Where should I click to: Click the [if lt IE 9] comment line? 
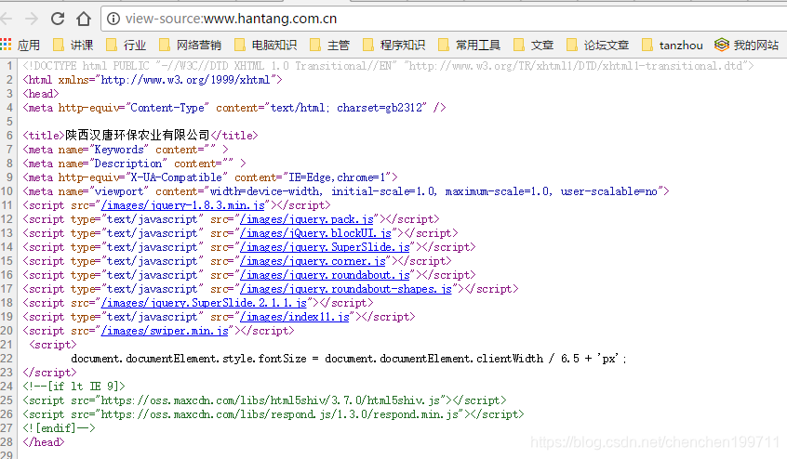click(x=73, y=387)
